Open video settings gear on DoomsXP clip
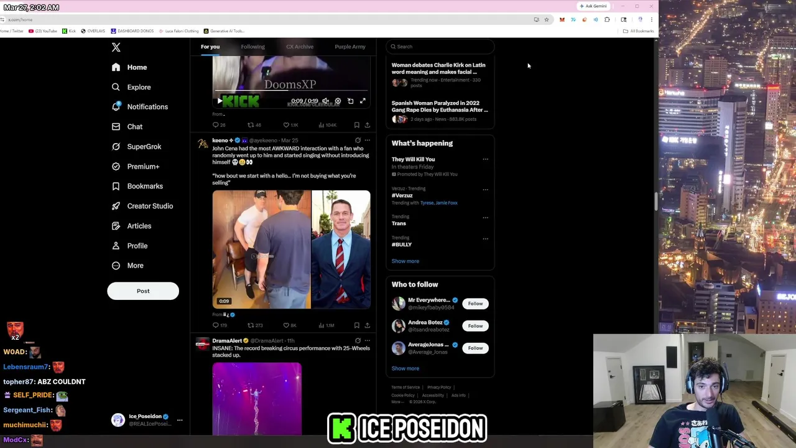Viewport: 796px width, 448px height. click(x=338, y=101)
